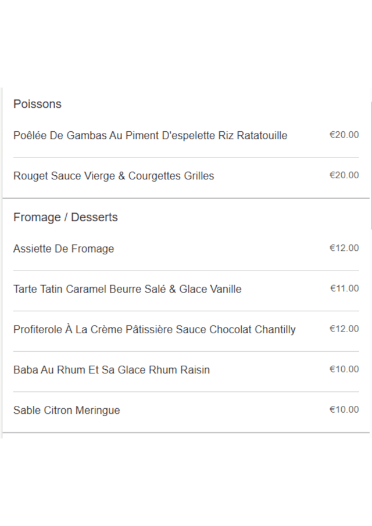Click the vertical scrollbar on the right edge

click(x=371, y=163)
